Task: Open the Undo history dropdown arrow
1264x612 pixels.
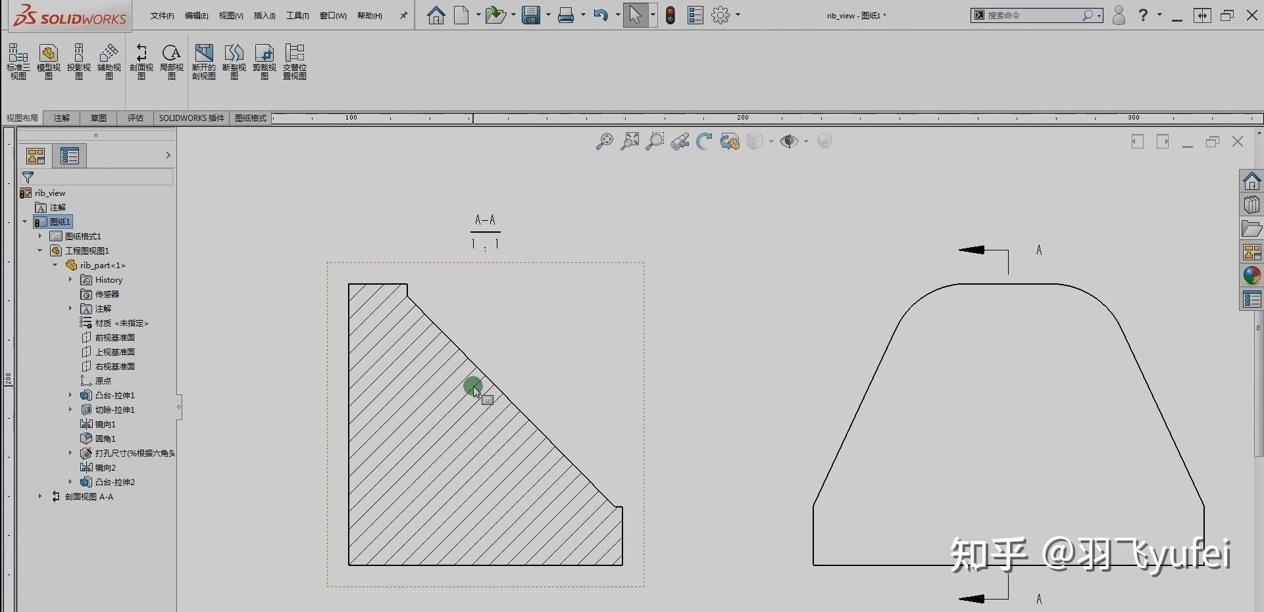Action: point(618,14)
